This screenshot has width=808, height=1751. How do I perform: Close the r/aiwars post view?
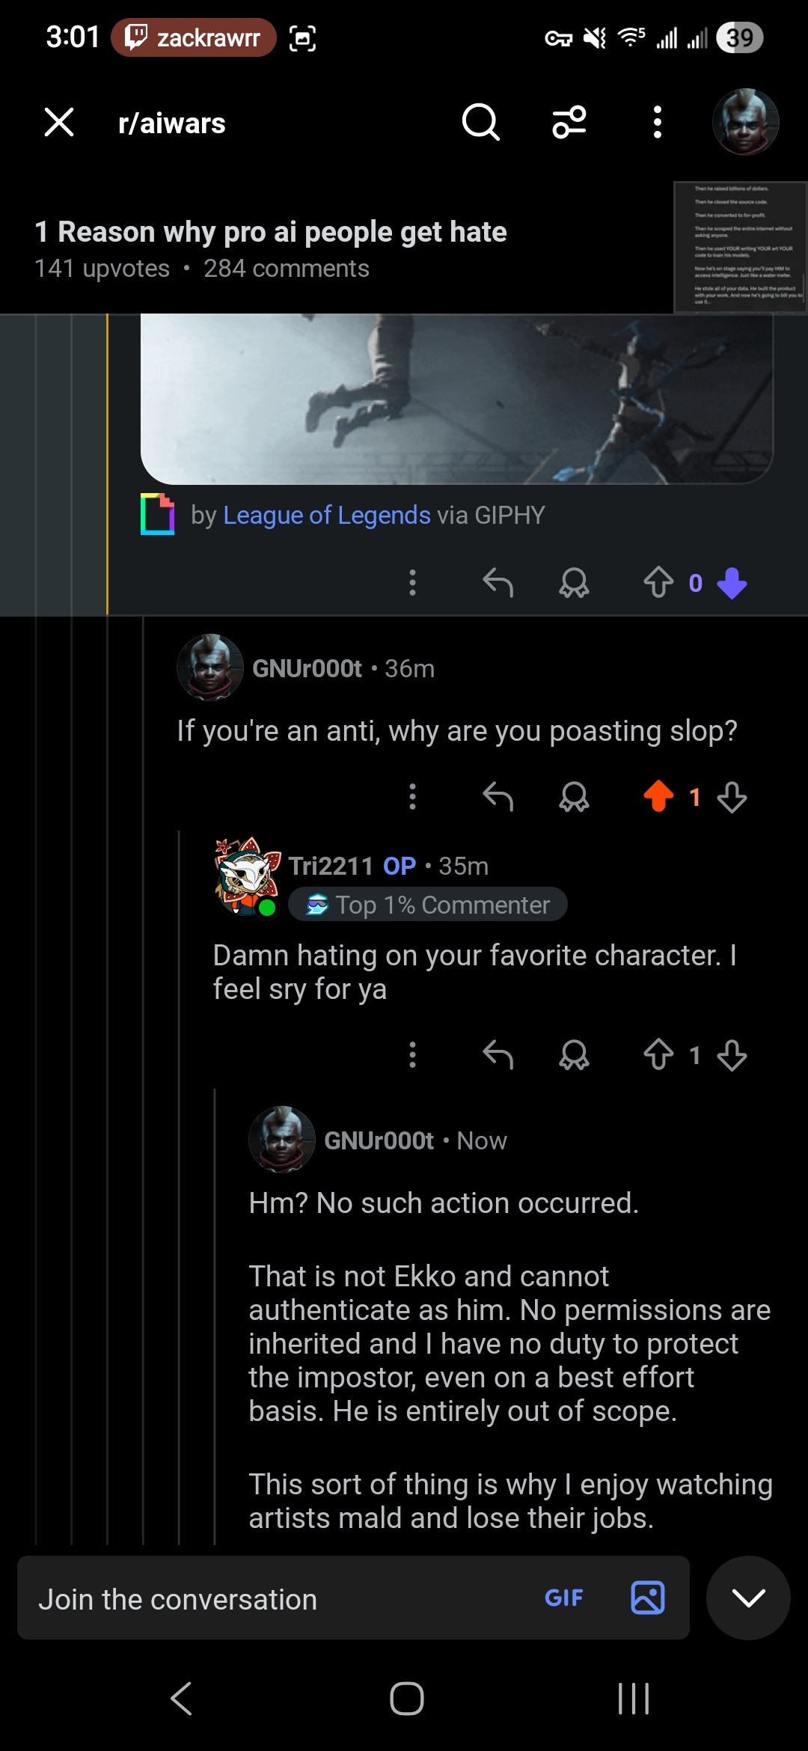[59, 122]
